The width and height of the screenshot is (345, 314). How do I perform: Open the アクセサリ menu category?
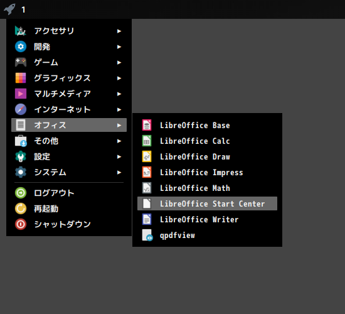click(x=69, y=31)
